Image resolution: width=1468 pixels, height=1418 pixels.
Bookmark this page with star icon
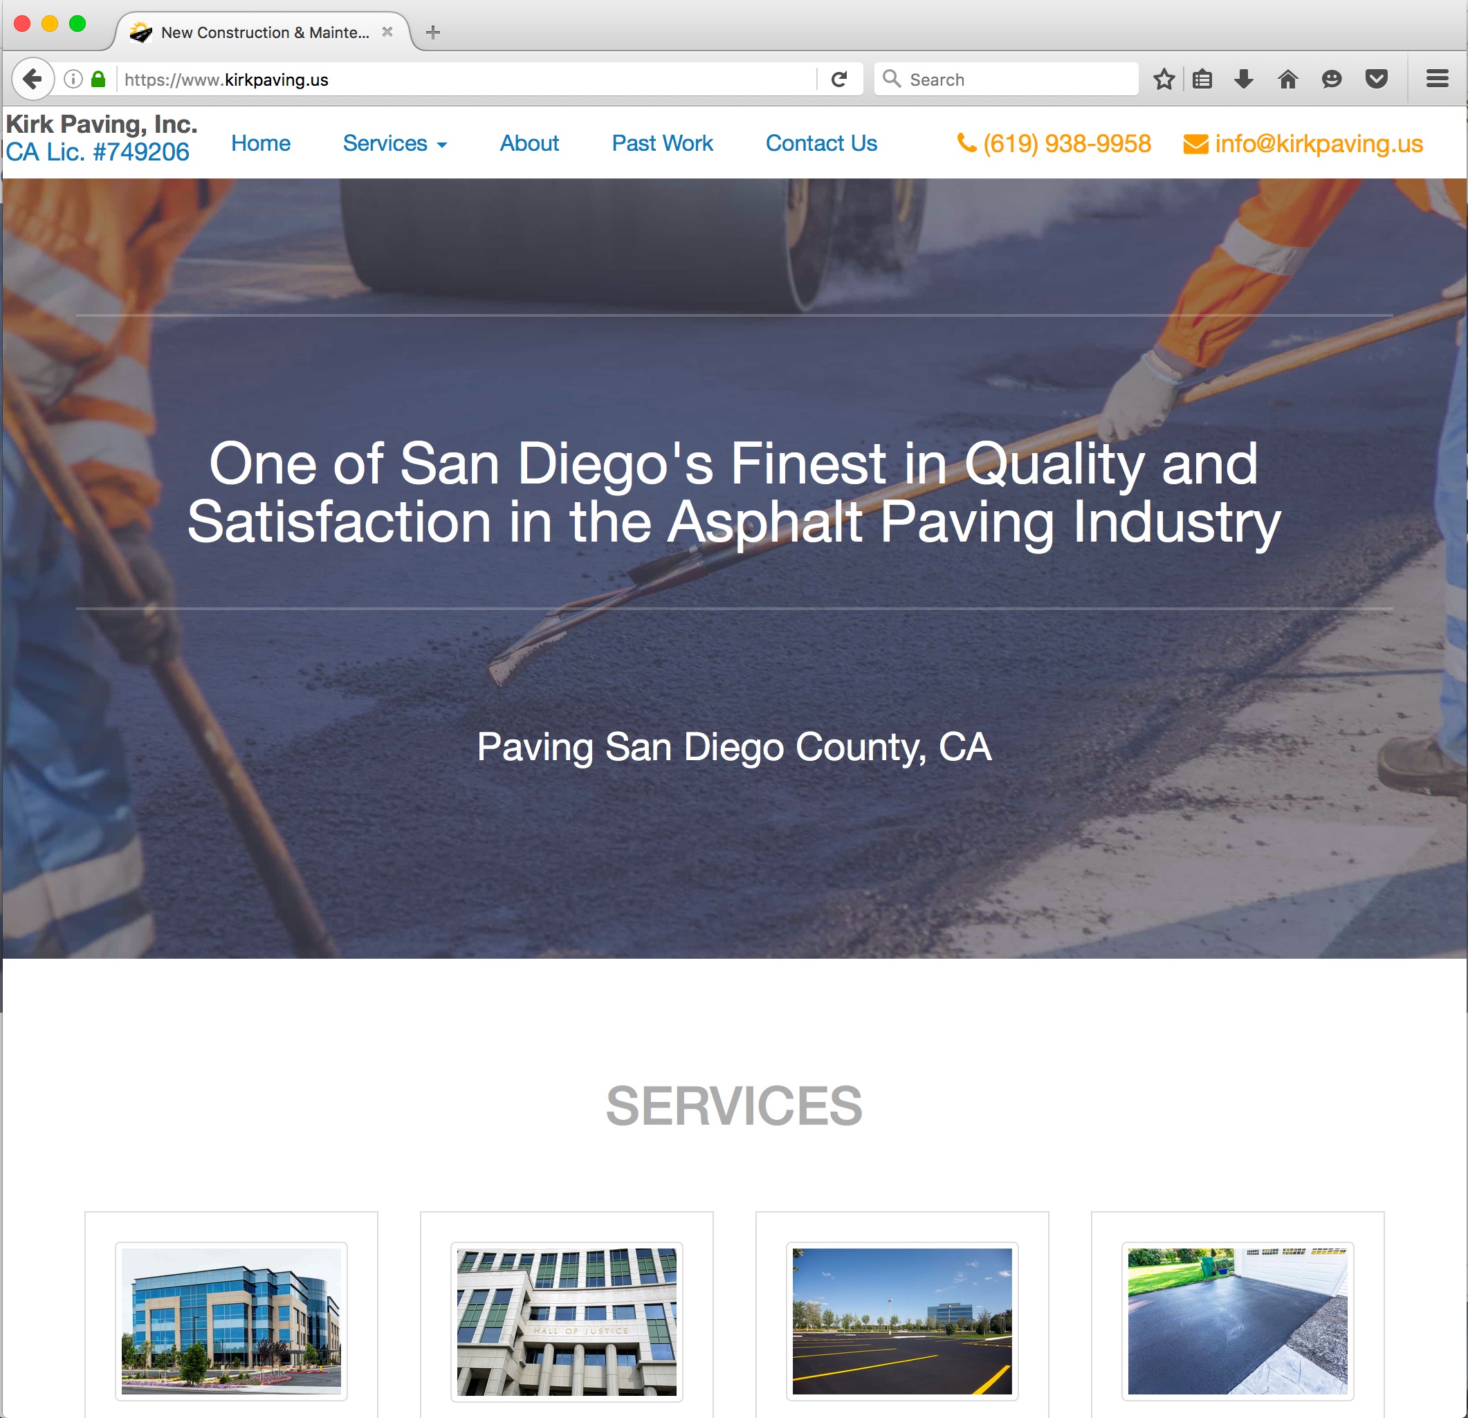tap(1163, 79)
